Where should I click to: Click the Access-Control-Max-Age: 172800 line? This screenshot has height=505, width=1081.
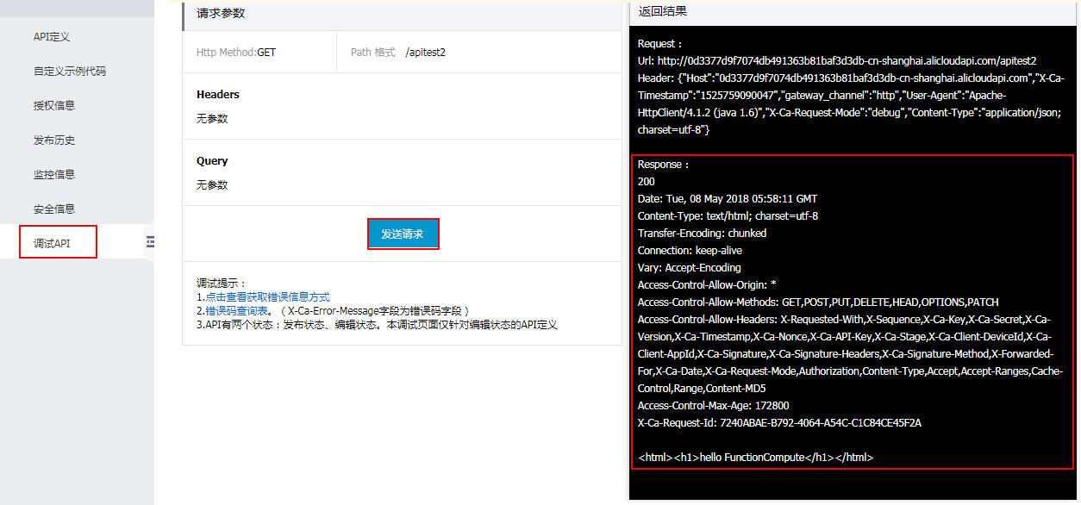714,406
